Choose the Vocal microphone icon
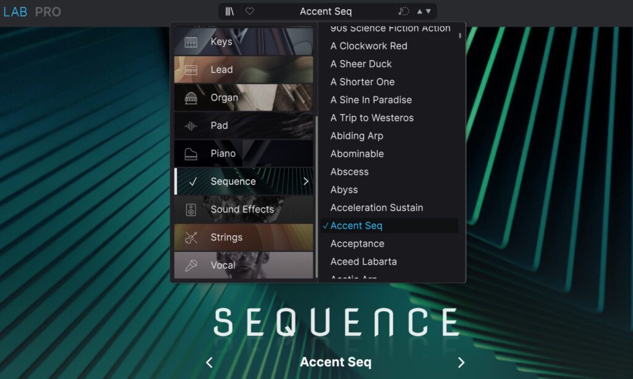This screenshot has width=633, height=379. pos(191,265)
